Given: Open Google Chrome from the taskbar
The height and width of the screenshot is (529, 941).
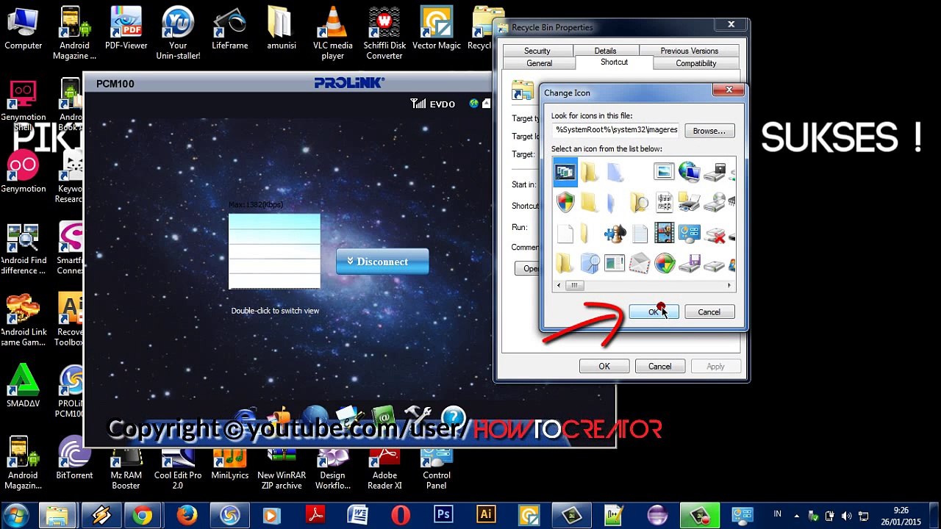Looking at the screenshot, I should click(x=143, y=516).
